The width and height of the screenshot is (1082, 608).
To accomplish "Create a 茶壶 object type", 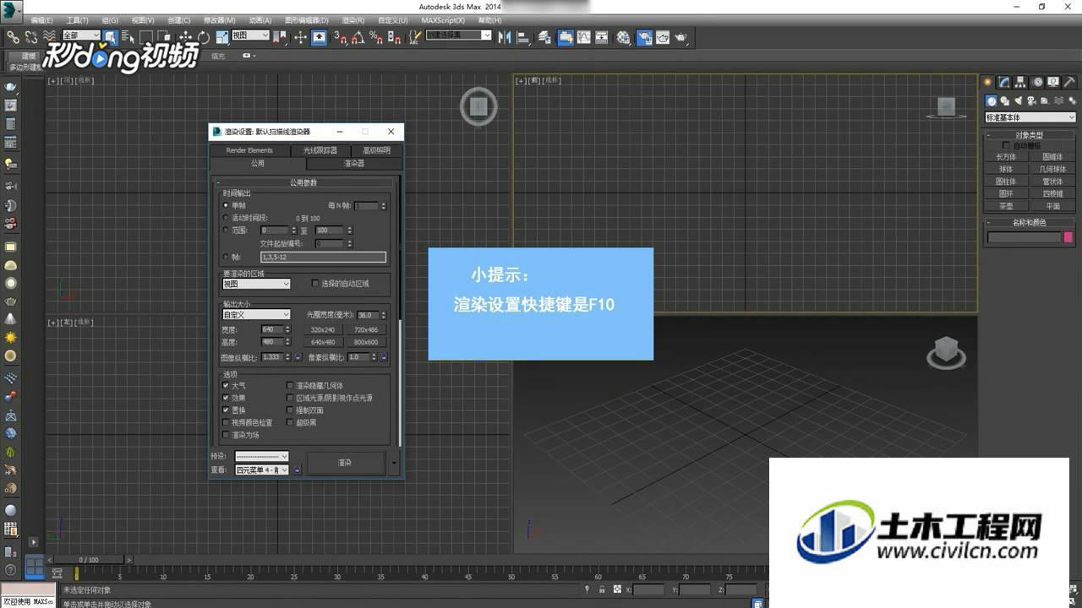I will tap(1006, 206).
